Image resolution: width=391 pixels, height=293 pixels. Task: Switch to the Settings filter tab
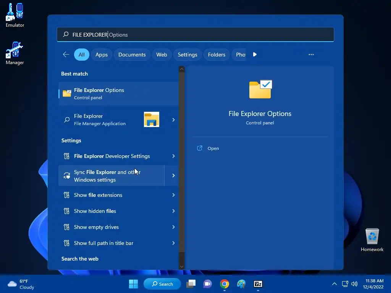(187, 55)
